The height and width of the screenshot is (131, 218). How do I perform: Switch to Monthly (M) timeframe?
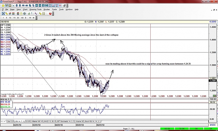tap(33, 18)
